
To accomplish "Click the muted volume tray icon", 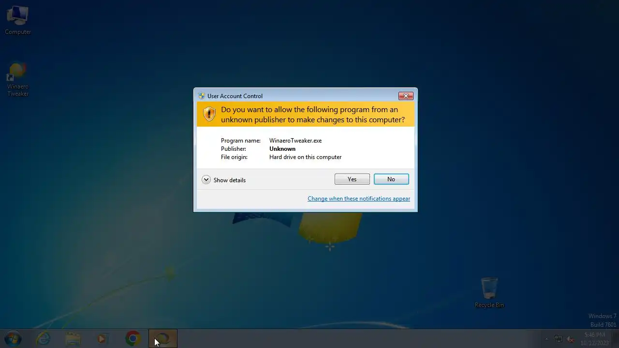I will point(571,339).
